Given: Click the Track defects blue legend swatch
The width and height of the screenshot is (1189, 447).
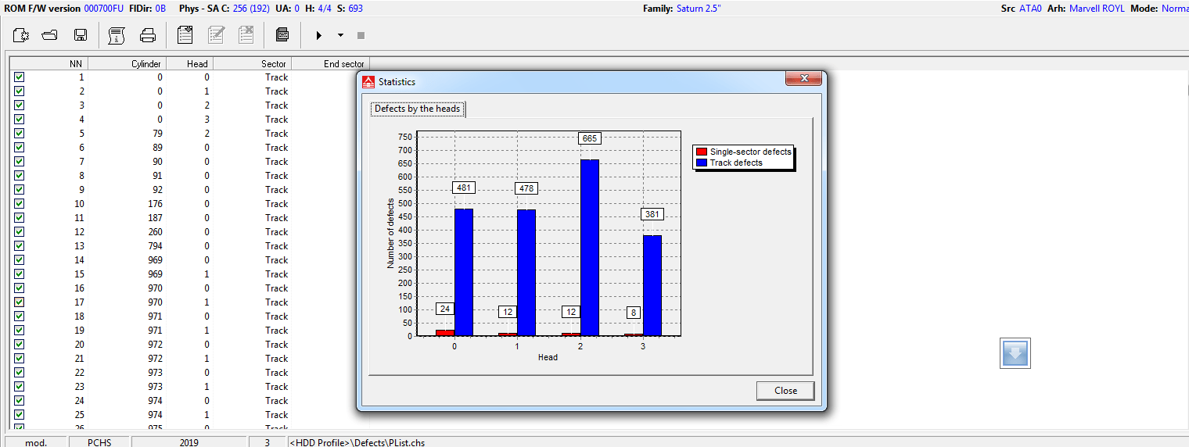Looking at the screenshot, I should 702,163.
